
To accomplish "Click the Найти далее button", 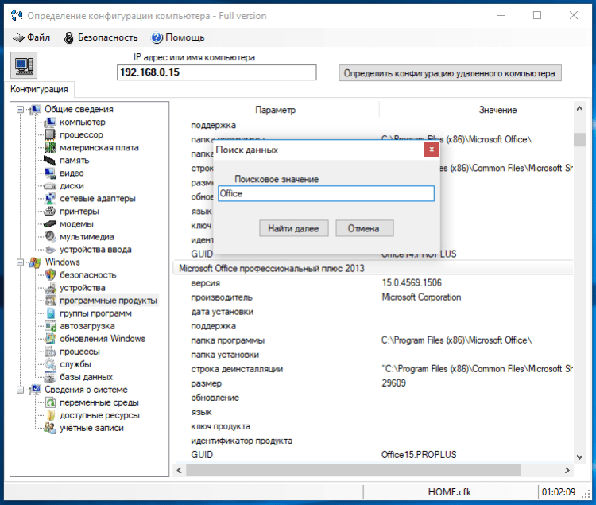I will (x=293, y=228).
